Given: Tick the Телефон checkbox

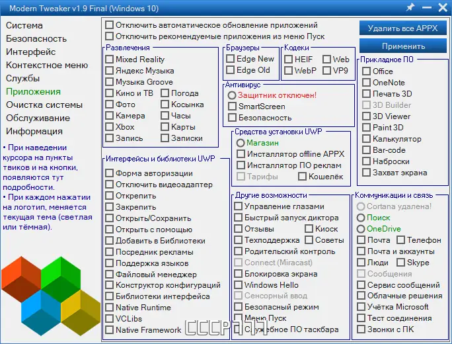Looking at the screenshot, I should click(x=400, y=240).
